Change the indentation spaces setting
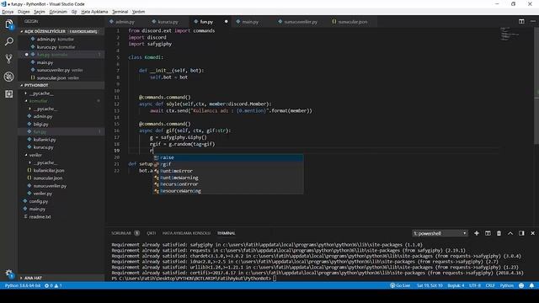 [456, 286]
